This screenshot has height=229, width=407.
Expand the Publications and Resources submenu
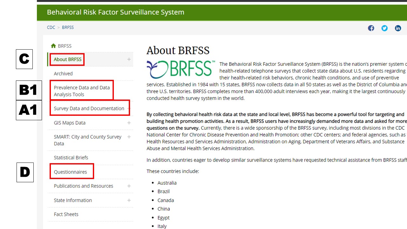tap(129, 186)
